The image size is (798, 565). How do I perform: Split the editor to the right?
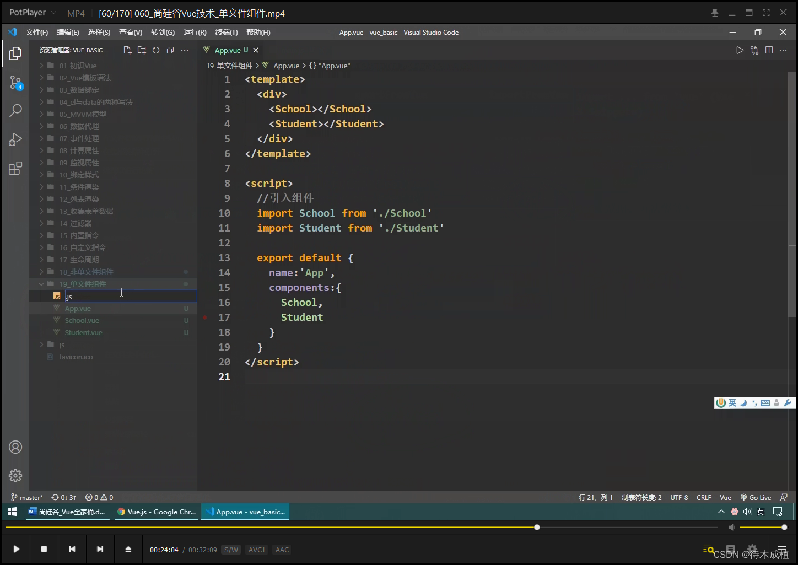pos(769,50)
